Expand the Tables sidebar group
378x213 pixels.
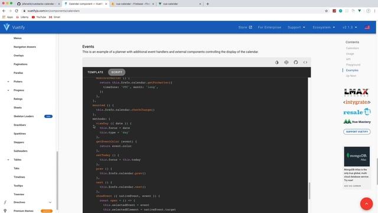tap(8, 160)
